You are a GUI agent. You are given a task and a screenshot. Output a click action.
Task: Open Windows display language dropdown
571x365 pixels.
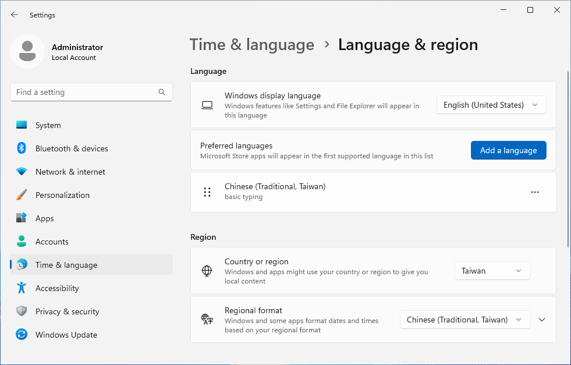click(x=491, y=105)
